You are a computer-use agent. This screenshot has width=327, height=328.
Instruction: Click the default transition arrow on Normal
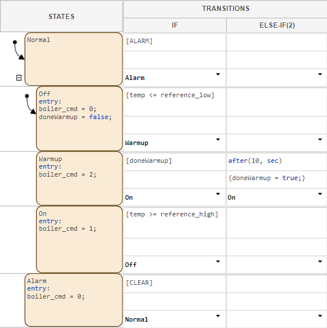click(x=18, y=50)
